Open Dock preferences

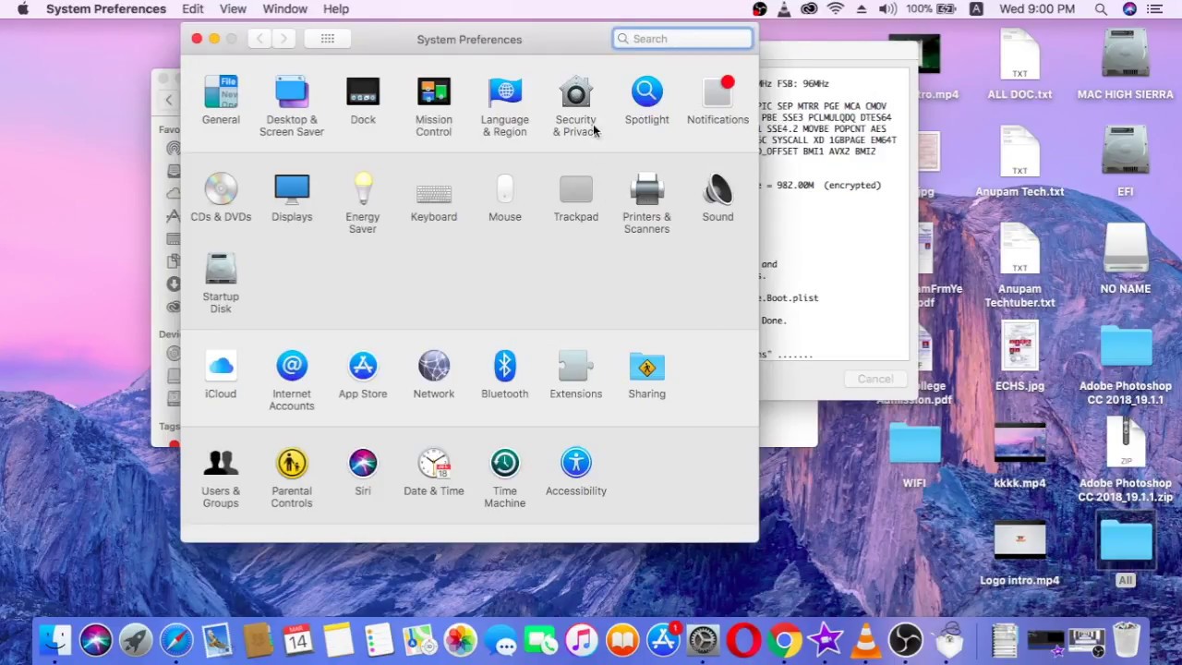[x=363, y=100]
